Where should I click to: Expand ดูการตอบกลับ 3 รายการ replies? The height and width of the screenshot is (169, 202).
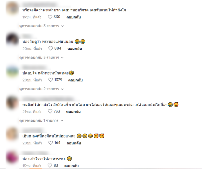pyautogui.click(x=41, y=26)
